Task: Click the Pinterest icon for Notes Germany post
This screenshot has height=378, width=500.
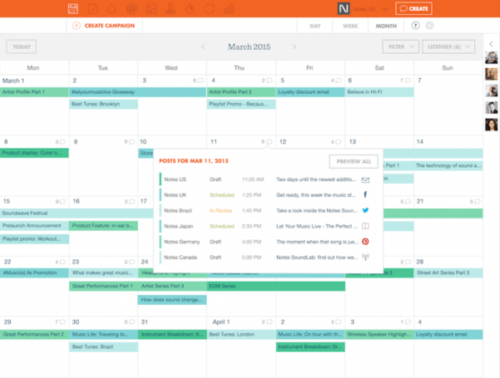Action: (x=364, y=241)
